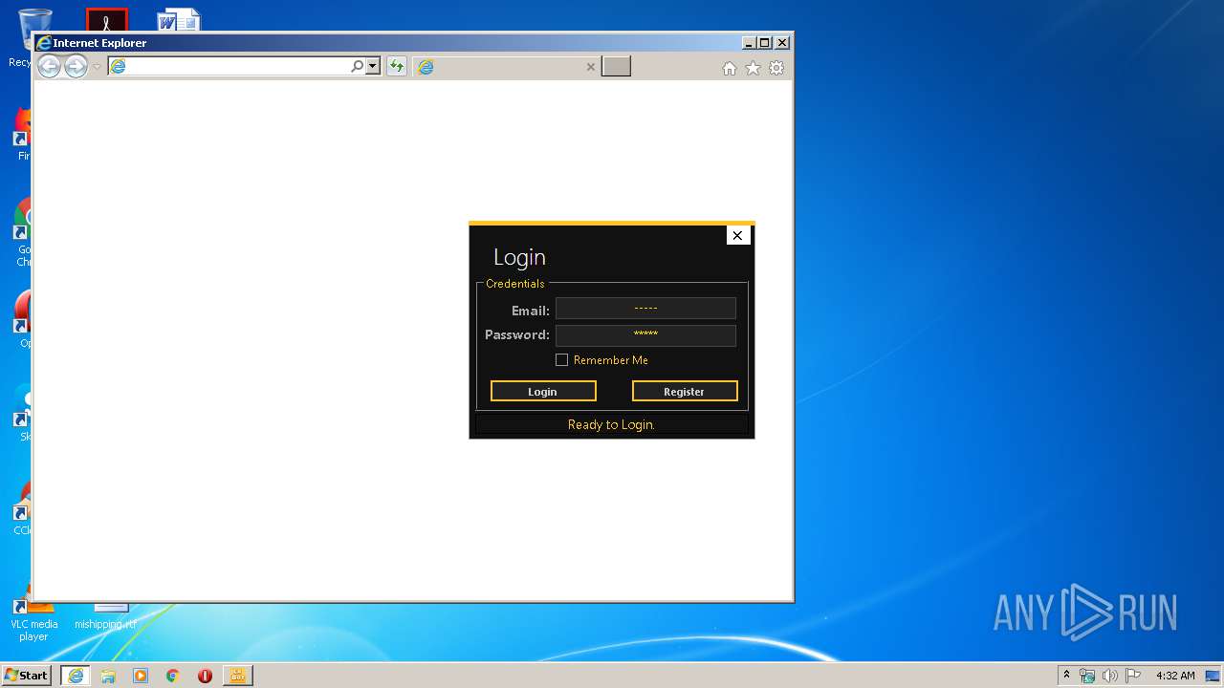The width and height of the screenshot is (1224, 688).
Task: Open Windows Explorer from the taskbar
Action: pos(108,676)
